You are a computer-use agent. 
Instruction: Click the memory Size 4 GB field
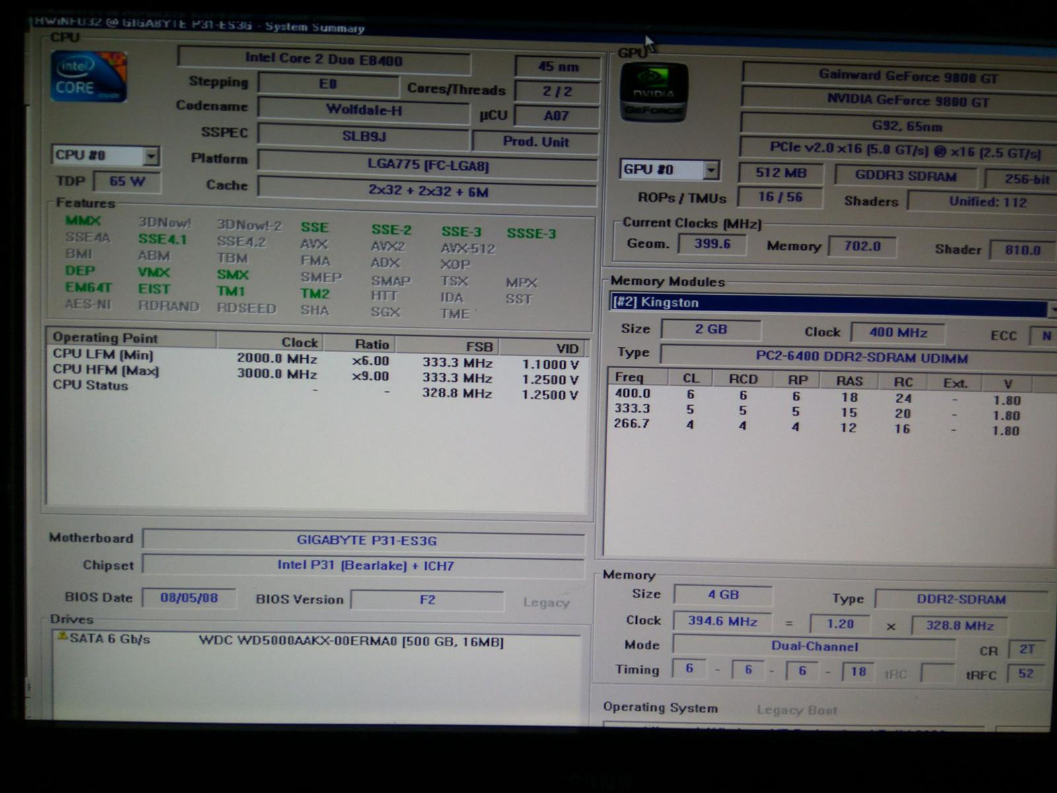coord(723,594)
